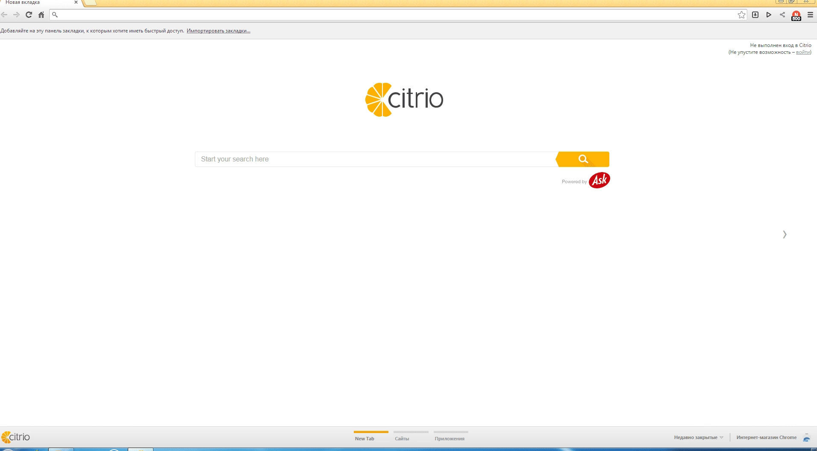Click into Start your search here field
817x451 pixels.
[376, 159]
